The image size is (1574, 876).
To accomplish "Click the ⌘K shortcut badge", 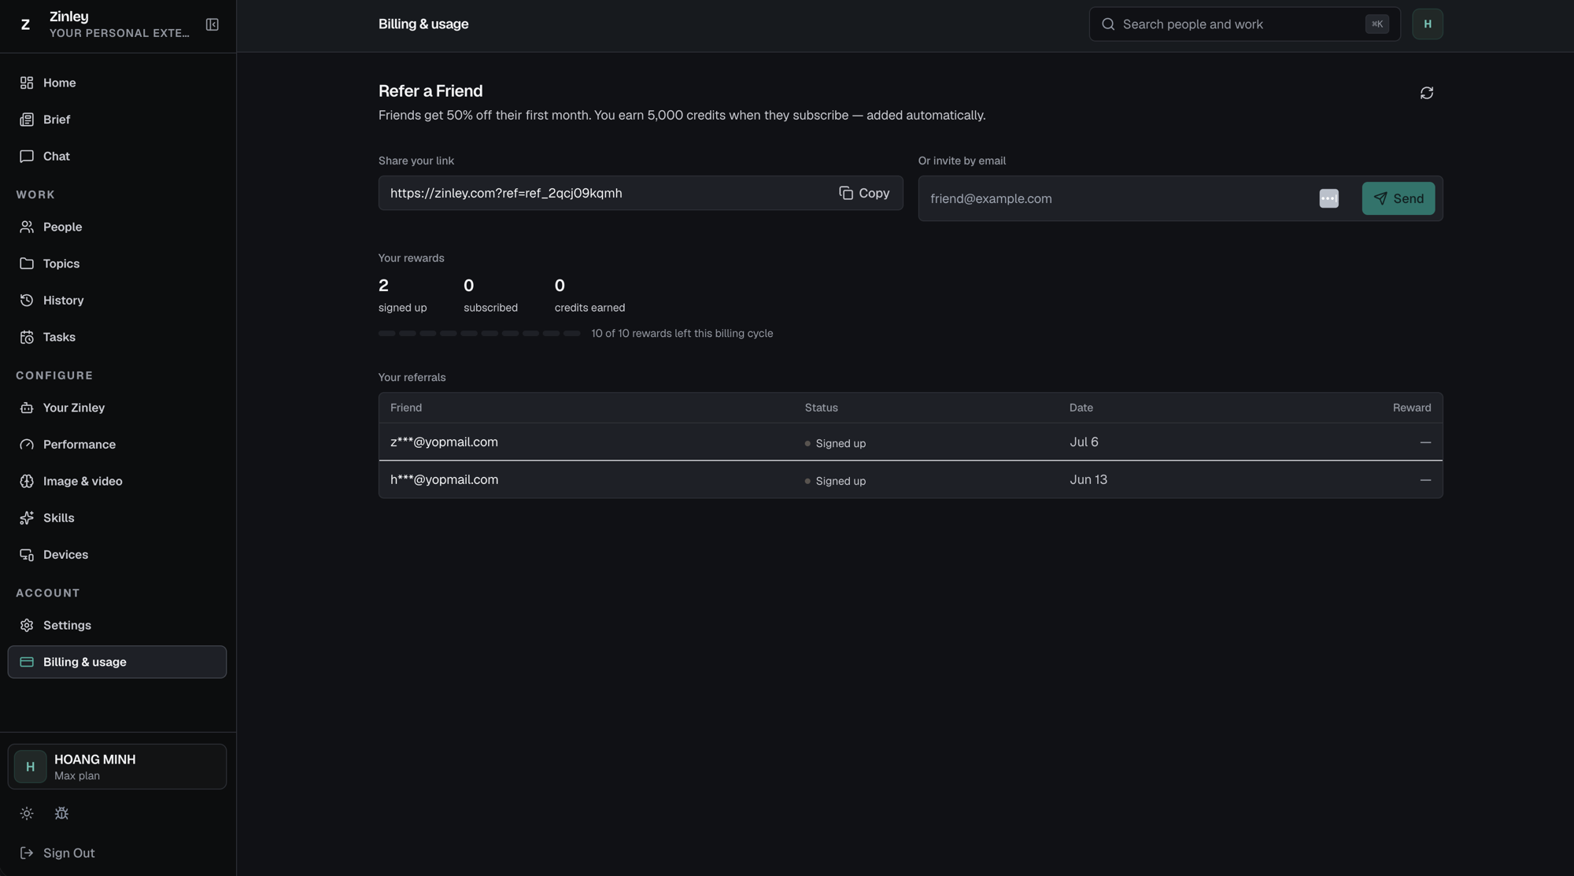I will (1376, 24).
